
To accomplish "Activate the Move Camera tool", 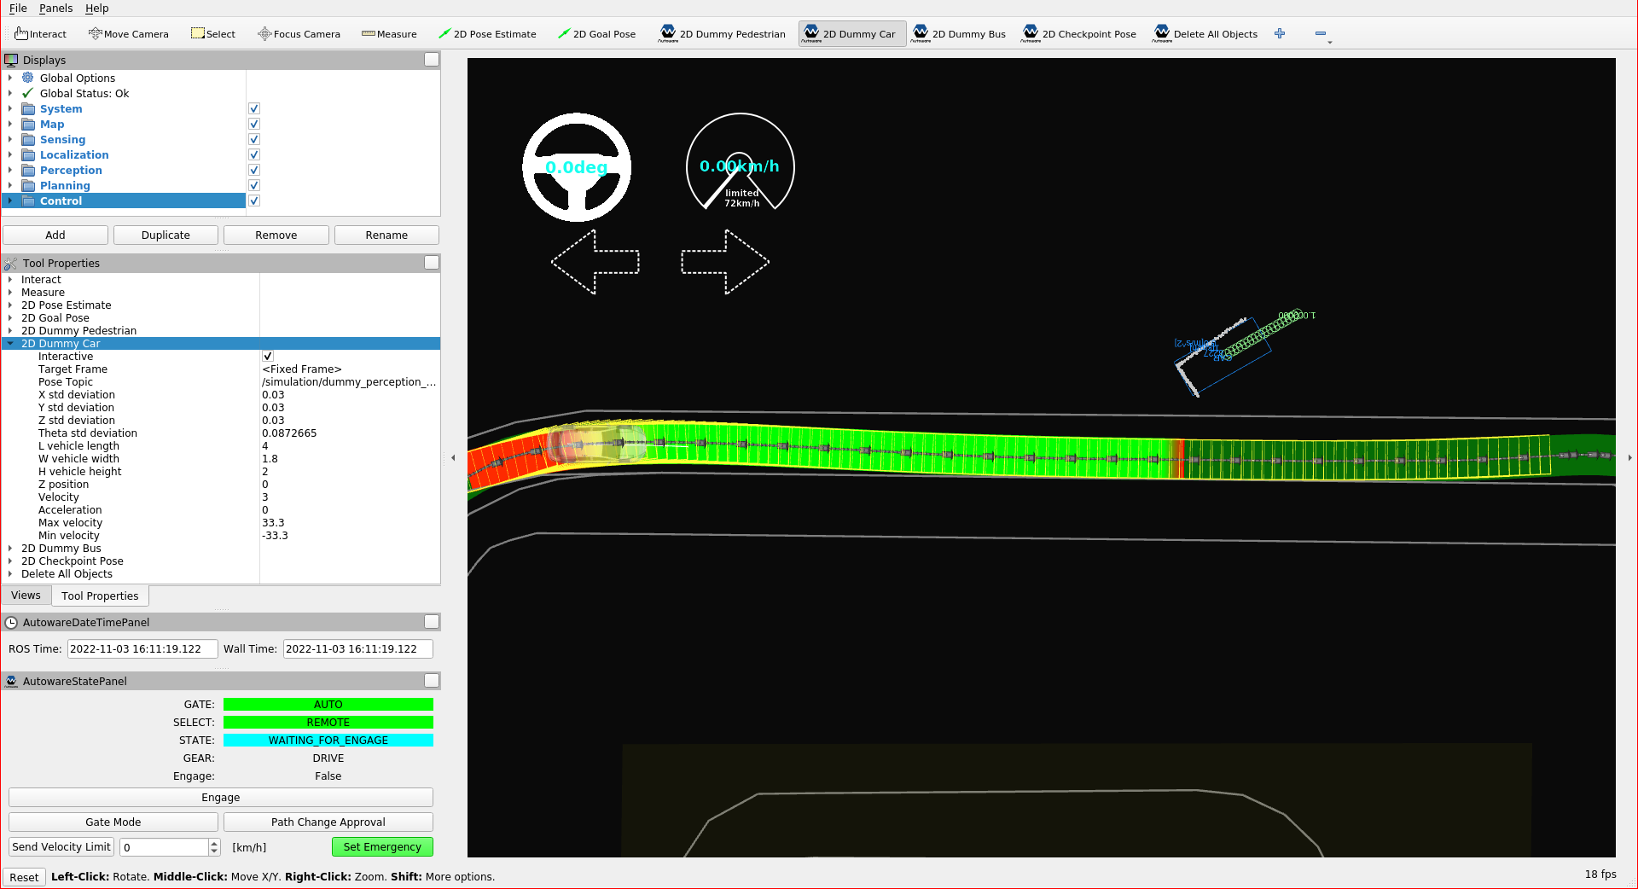I will (x=129, y=33).
